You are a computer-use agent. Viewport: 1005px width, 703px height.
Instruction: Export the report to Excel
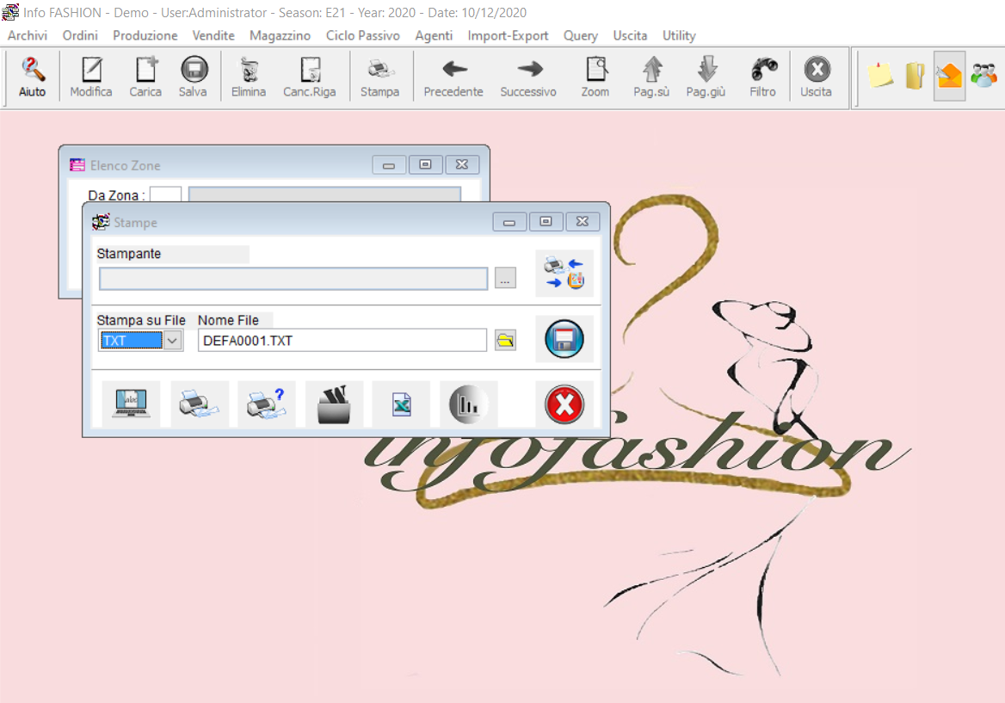(x=401, y=404)
